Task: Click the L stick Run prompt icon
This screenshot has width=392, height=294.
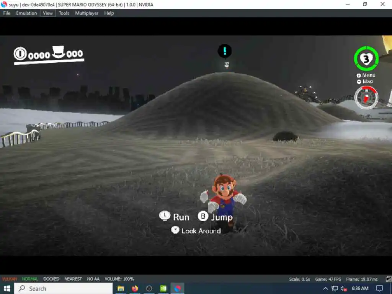Action: 165,216
